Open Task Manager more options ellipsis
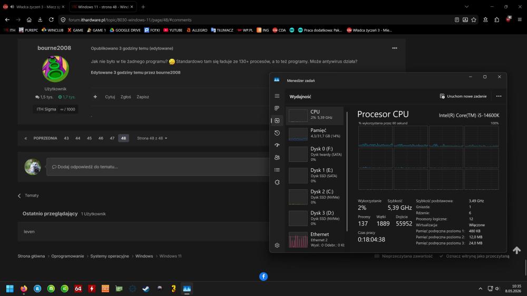 point(499,96)
